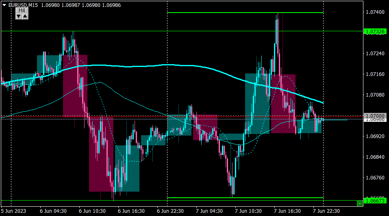
Task: Click the 1.07400 price scale label
Action: coord(375,12)
